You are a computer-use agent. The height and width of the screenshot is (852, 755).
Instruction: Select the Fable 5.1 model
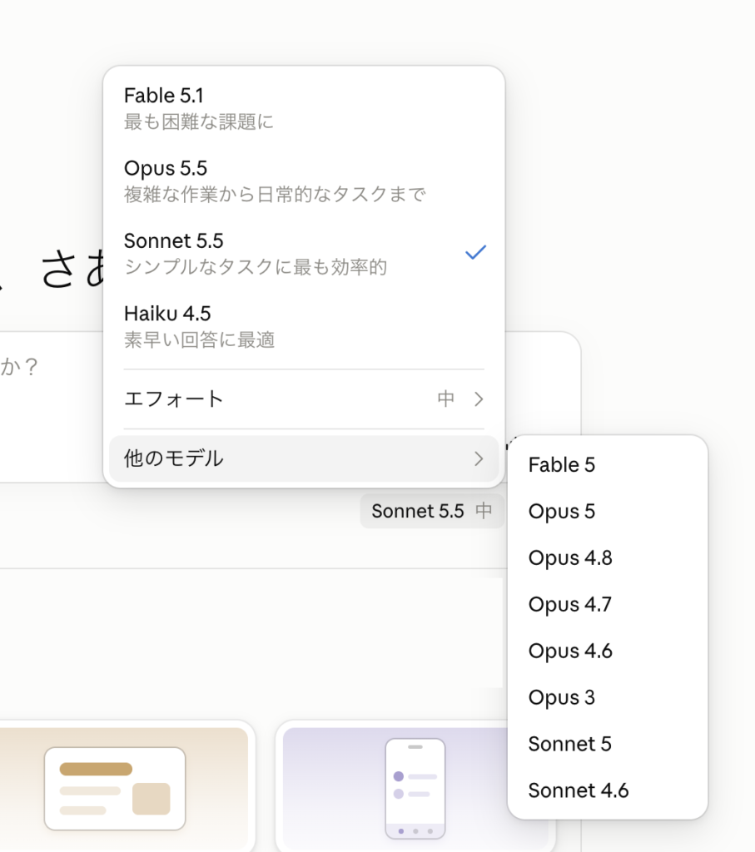point(304,108)
